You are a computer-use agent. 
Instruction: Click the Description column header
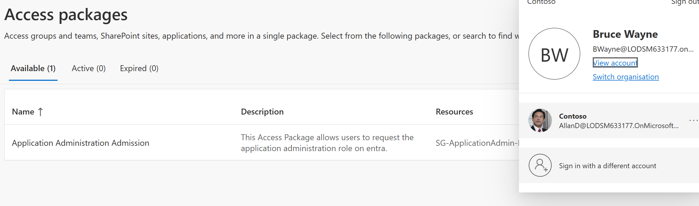pyautogui.click(x=262, y=112)
